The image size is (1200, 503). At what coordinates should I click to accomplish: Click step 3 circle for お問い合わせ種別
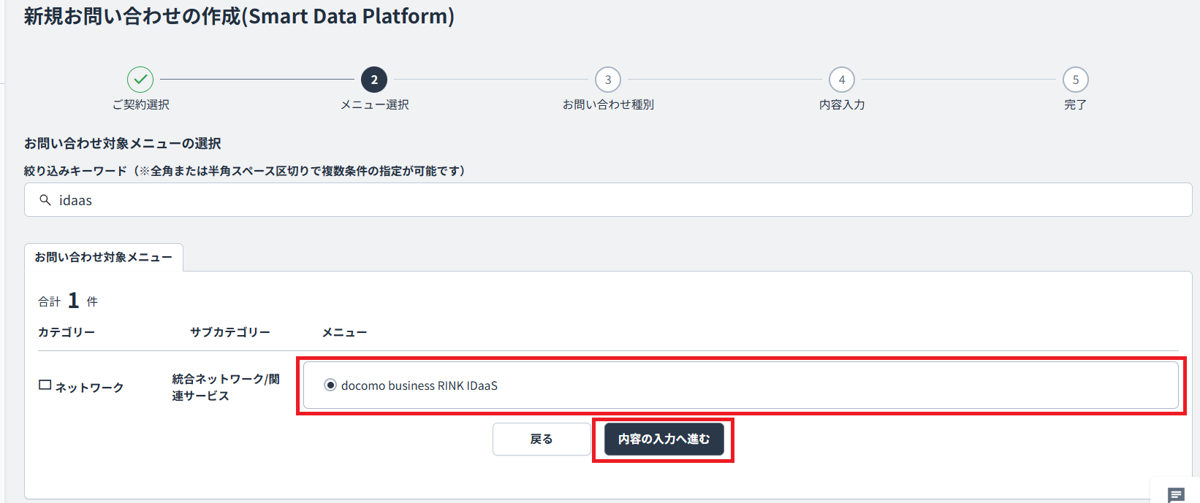[608, 80]
